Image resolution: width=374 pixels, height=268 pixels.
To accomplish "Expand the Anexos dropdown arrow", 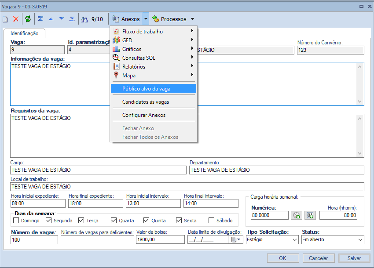I will coord(146,19).
